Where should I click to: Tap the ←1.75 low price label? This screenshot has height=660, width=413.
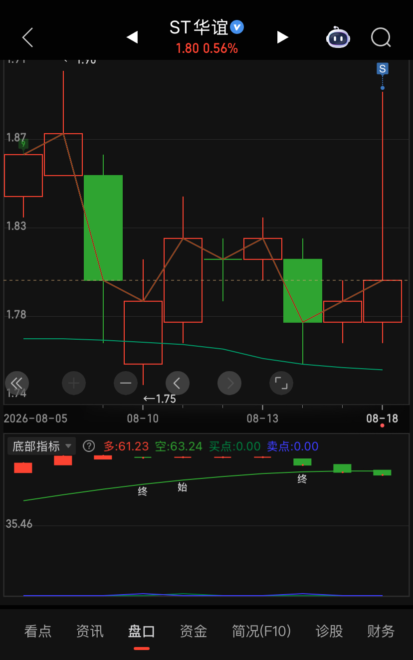tap(160, 399)
